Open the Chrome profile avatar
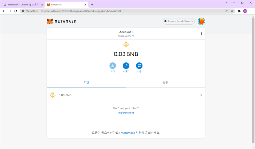This screenshot has height=149, width=255. click(x=245, y=11)
